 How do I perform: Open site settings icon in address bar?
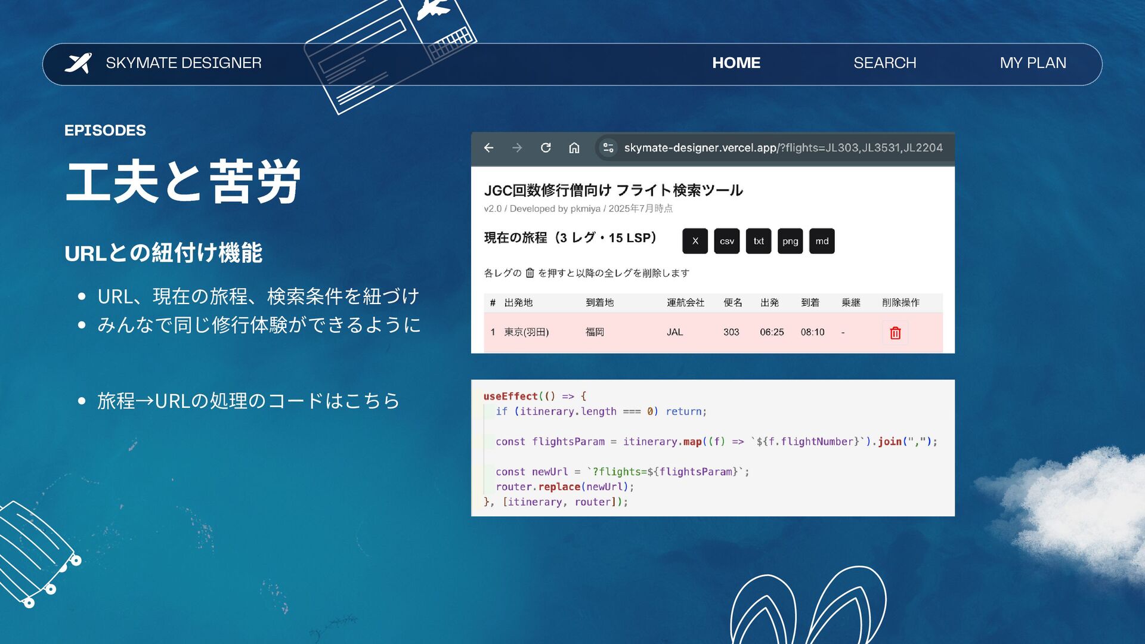[x=608, y=147]
